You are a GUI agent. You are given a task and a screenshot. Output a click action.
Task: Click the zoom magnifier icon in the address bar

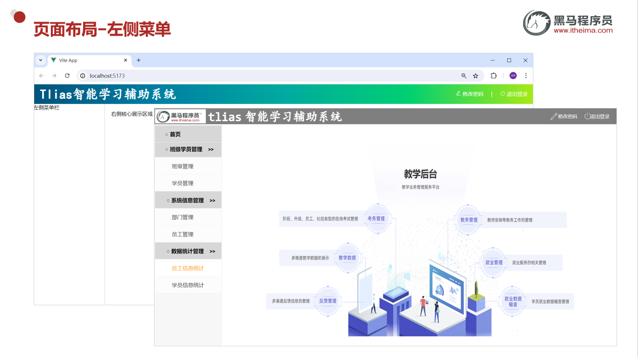pos(463,76)
